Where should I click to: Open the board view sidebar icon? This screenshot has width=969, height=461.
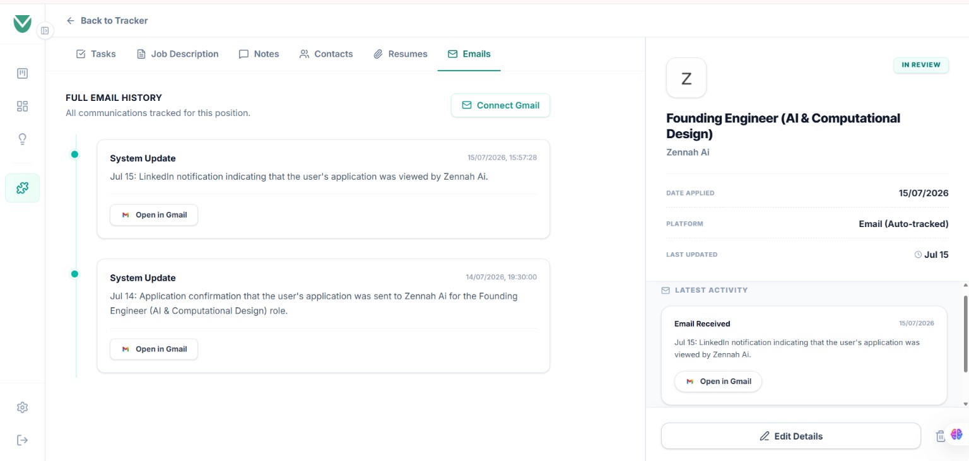point(22,73)
